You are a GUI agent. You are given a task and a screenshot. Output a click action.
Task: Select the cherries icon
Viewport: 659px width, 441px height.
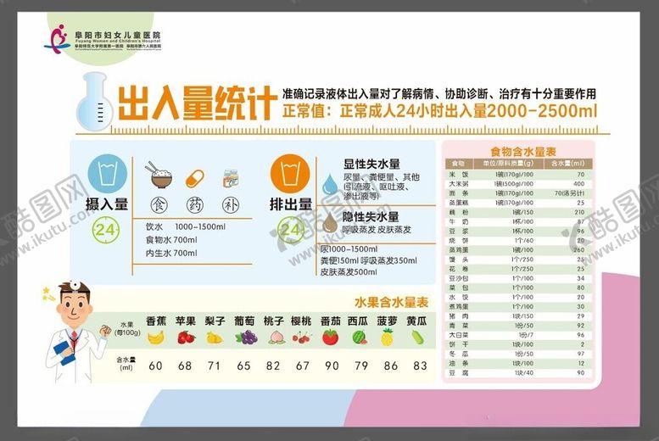pos(301,338)
